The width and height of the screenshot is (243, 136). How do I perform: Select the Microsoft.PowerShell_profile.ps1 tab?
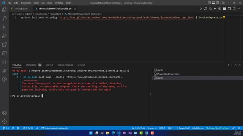pyautogui.click(x=55, y=9)
